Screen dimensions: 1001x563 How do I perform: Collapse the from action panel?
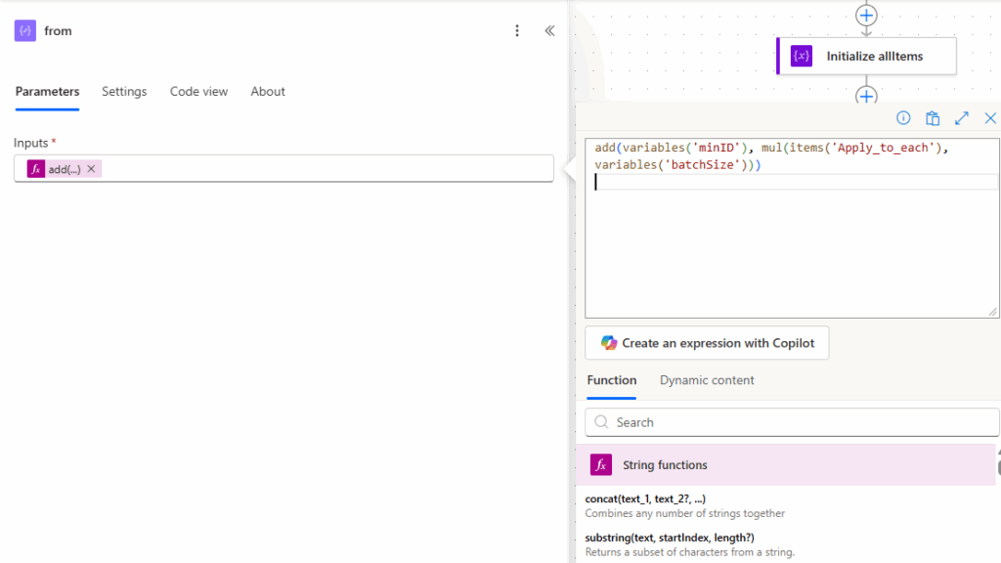click(x=549, y=30)
